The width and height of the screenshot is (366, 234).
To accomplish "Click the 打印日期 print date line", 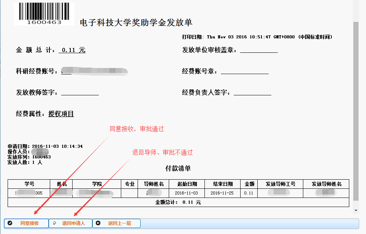I will [x=257, y=37].
